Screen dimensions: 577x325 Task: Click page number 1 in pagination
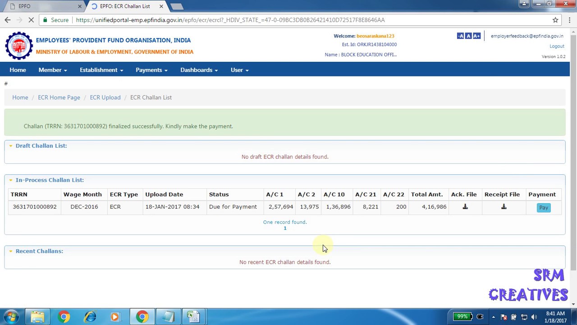coord(285,228)
